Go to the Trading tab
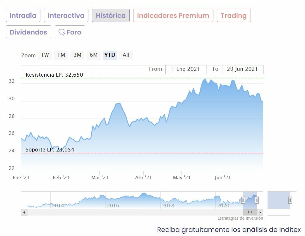 point(234,15)
